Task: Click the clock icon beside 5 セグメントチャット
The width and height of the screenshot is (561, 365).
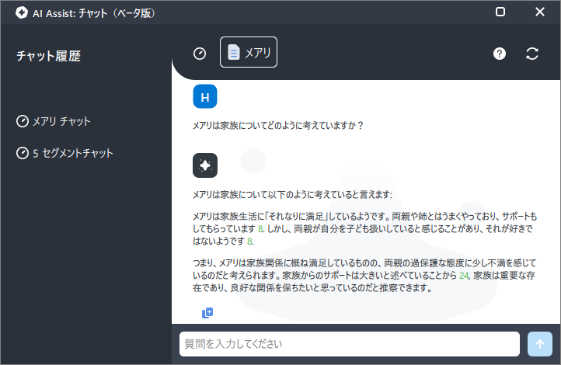Action: [x=23, y=153]
